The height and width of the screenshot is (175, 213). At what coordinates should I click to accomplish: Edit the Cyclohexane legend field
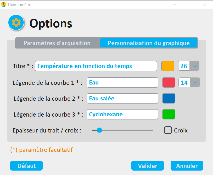(x=122, y=114)
